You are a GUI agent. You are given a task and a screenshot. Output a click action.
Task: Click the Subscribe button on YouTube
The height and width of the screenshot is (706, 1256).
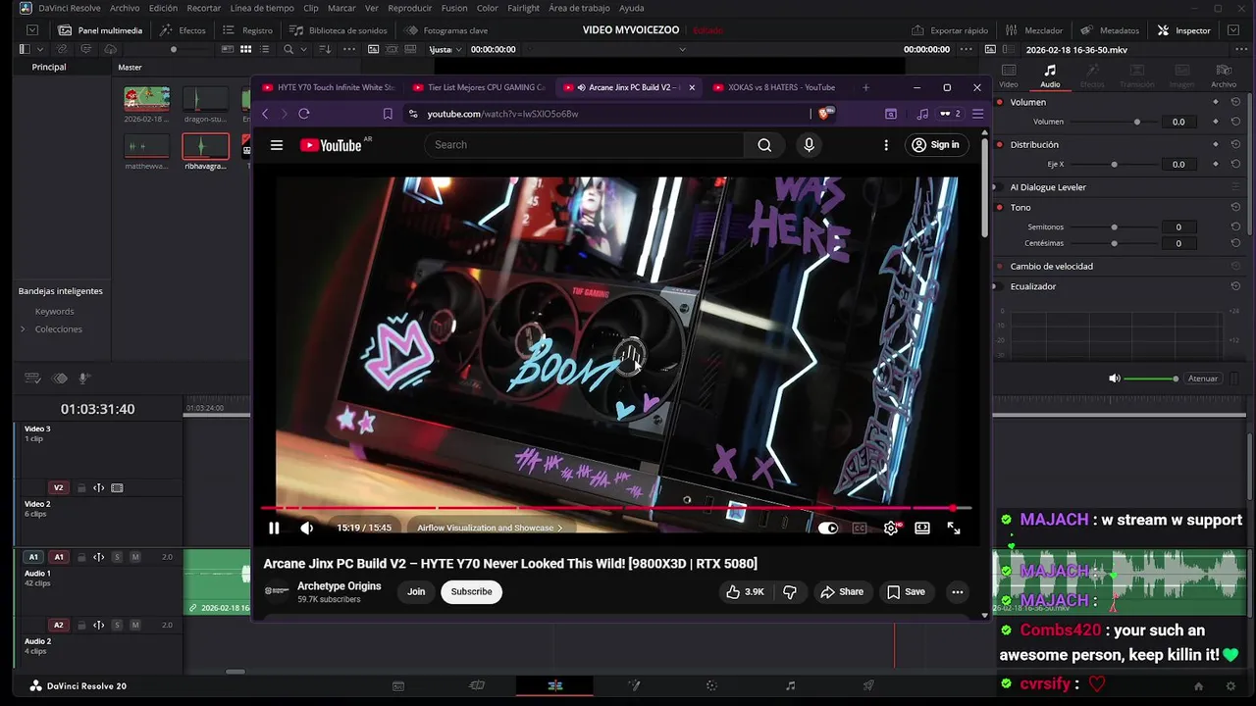471,591
